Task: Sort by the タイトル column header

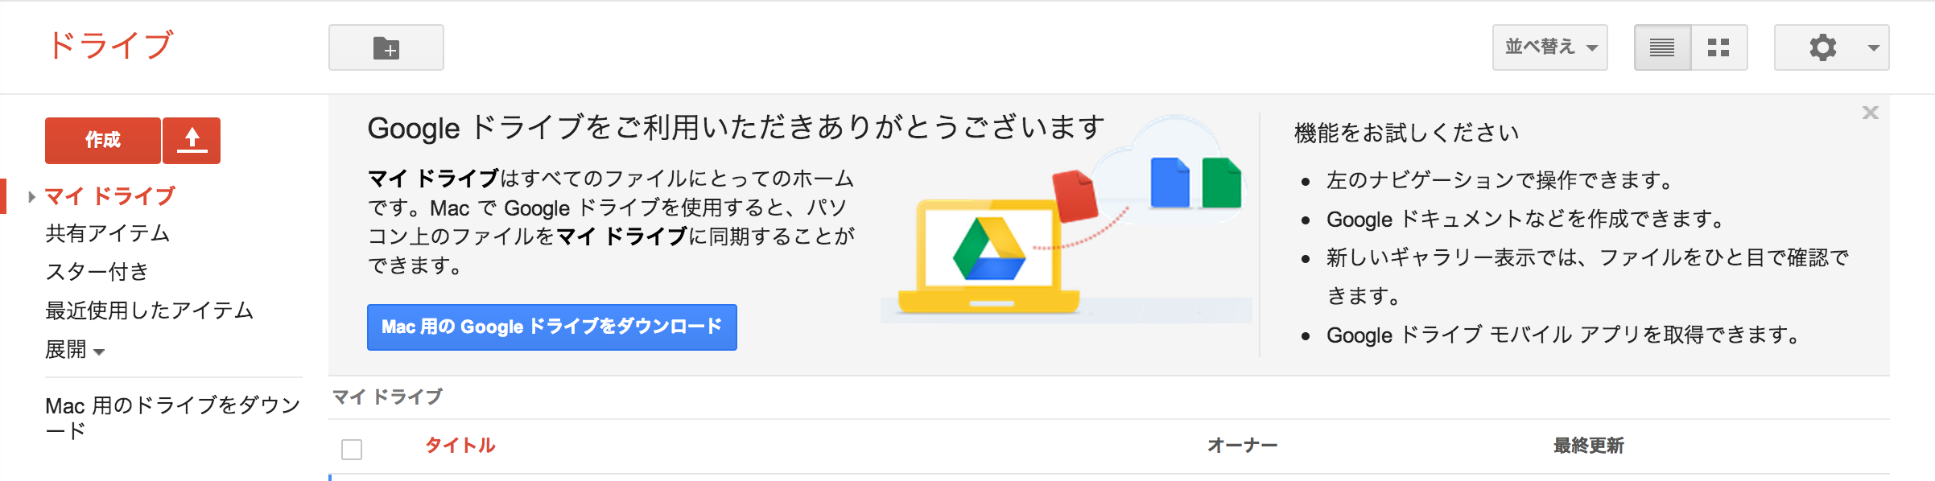Action: (460, 446)
